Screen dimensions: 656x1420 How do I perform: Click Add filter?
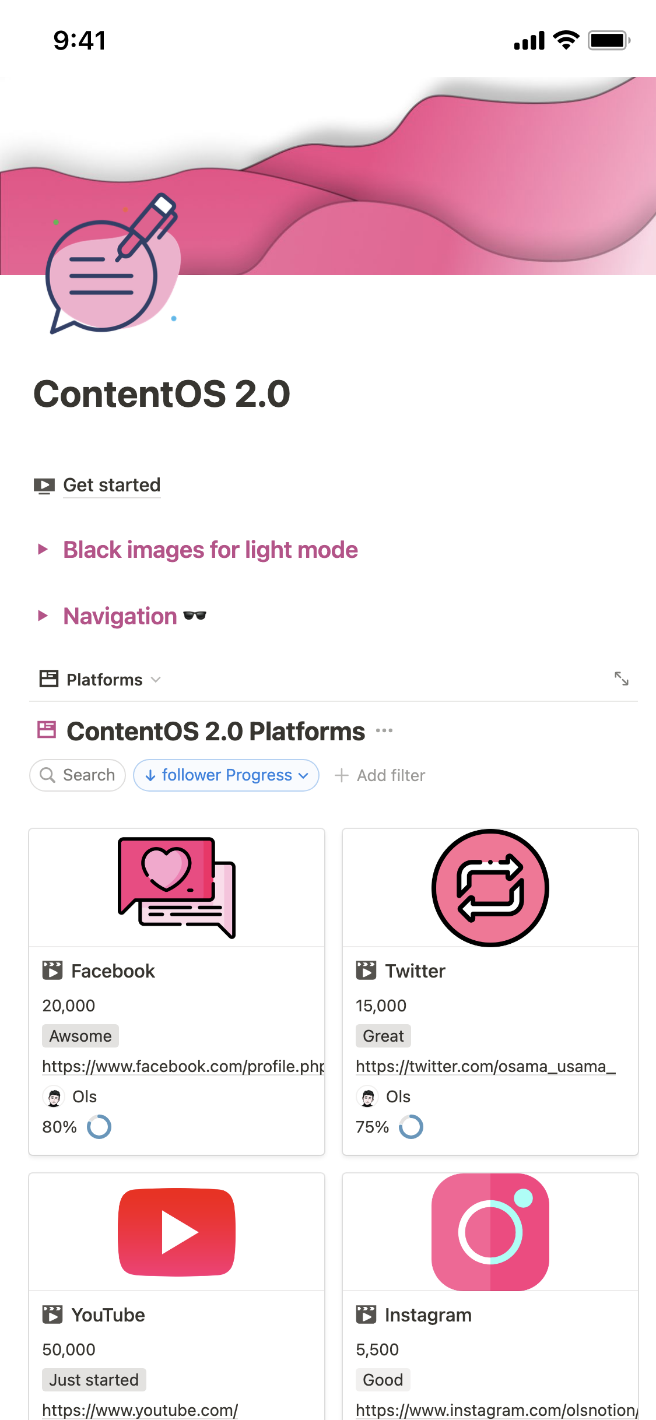point(380,775)
